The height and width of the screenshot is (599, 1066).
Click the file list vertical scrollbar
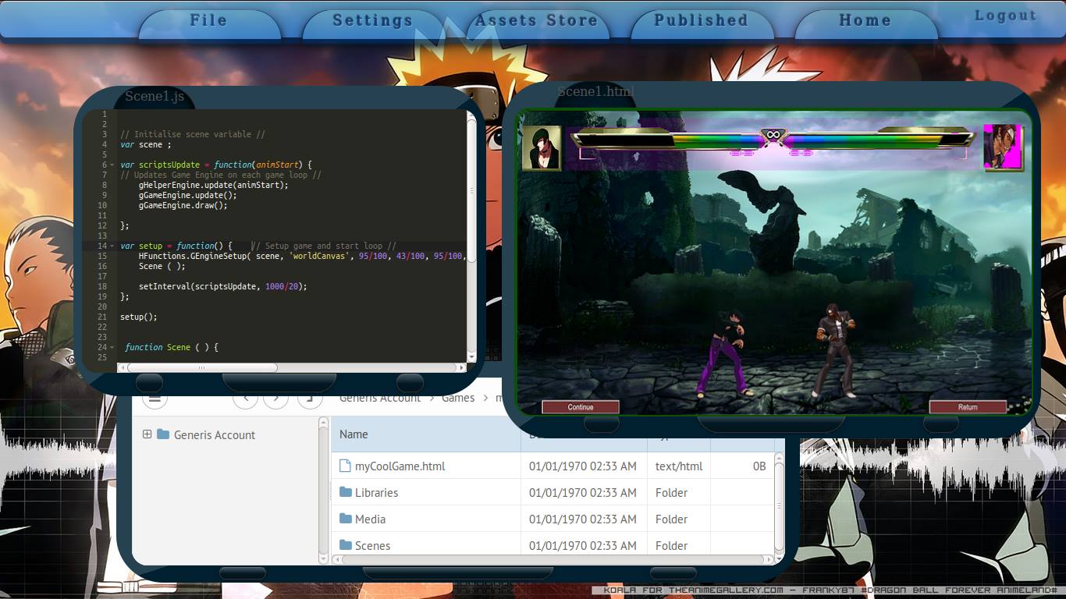click(779, 505)
